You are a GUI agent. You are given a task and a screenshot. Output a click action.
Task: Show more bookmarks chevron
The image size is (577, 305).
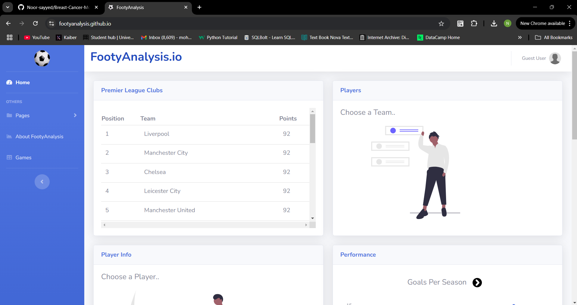pyautogui.click(x=520, y=38)
